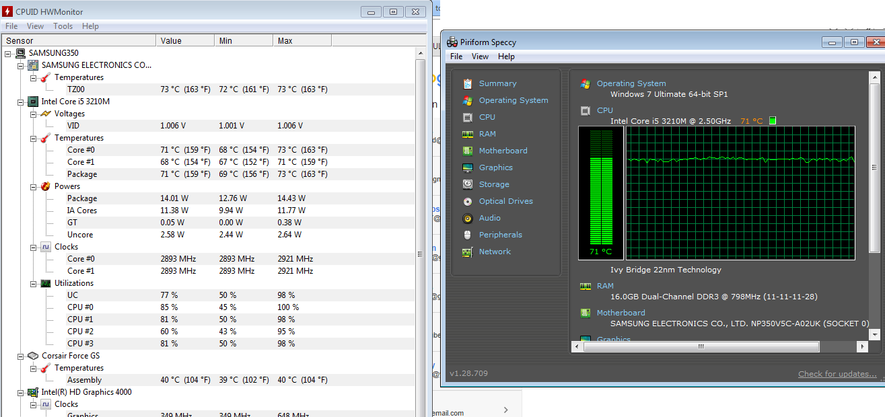Open the Speccy View menu
885x417 pixels.
(480, 56)
